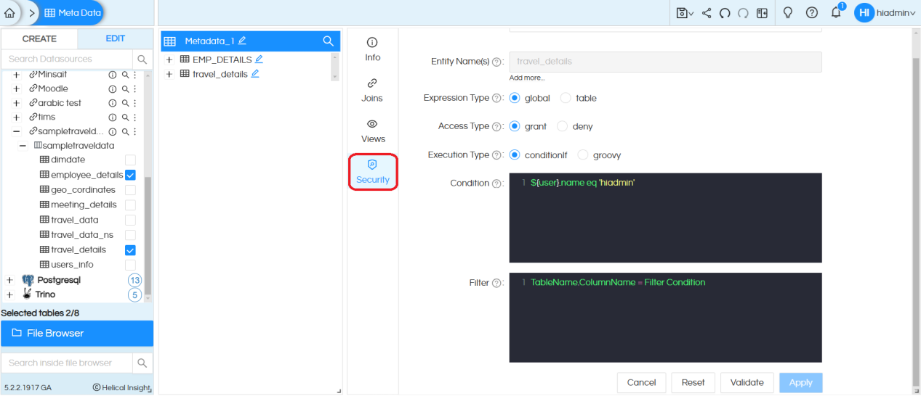Image resolution: width=921 pixels, height=396 pixels.
Task: Collapse the sampletraveldata schema node
Action: pos(23,146)
